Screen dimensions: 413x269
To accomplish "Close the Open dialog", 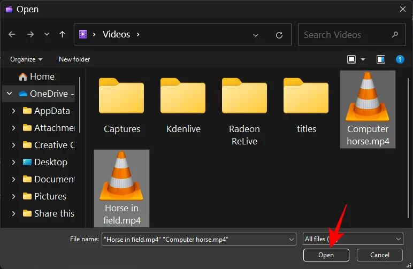I will [403, 9].
